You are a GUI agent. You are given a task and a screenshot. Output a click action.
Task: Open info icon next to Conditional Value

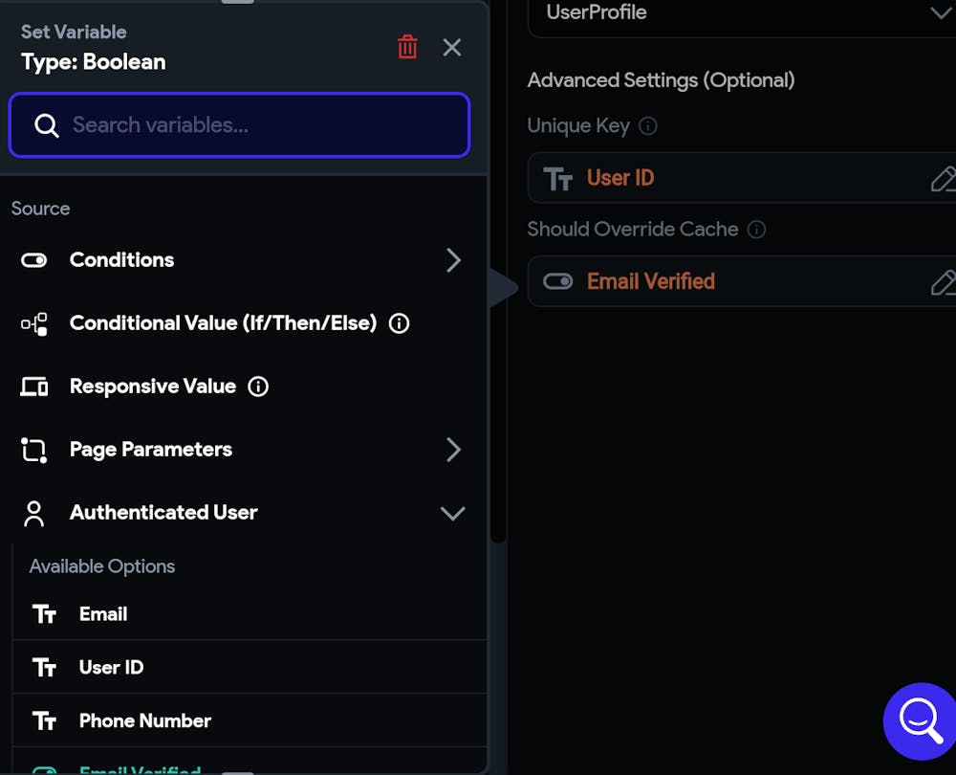(x=400, y=323)
